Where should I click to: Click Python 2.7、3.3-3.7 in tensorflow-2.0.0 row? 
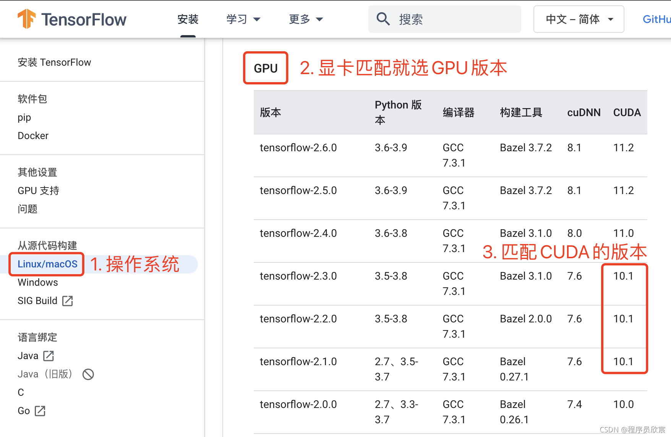coord(397,412)
